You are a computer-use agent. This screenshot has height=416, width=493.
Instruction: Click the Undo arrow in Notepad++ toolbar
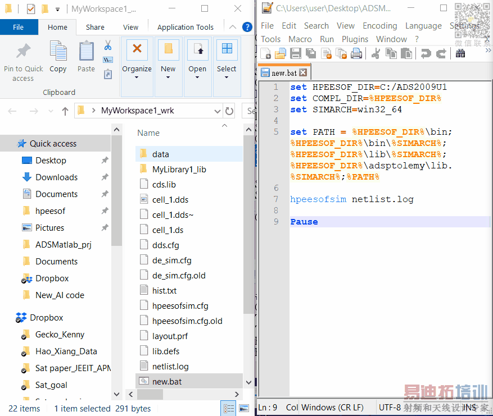tap(426, 53)
